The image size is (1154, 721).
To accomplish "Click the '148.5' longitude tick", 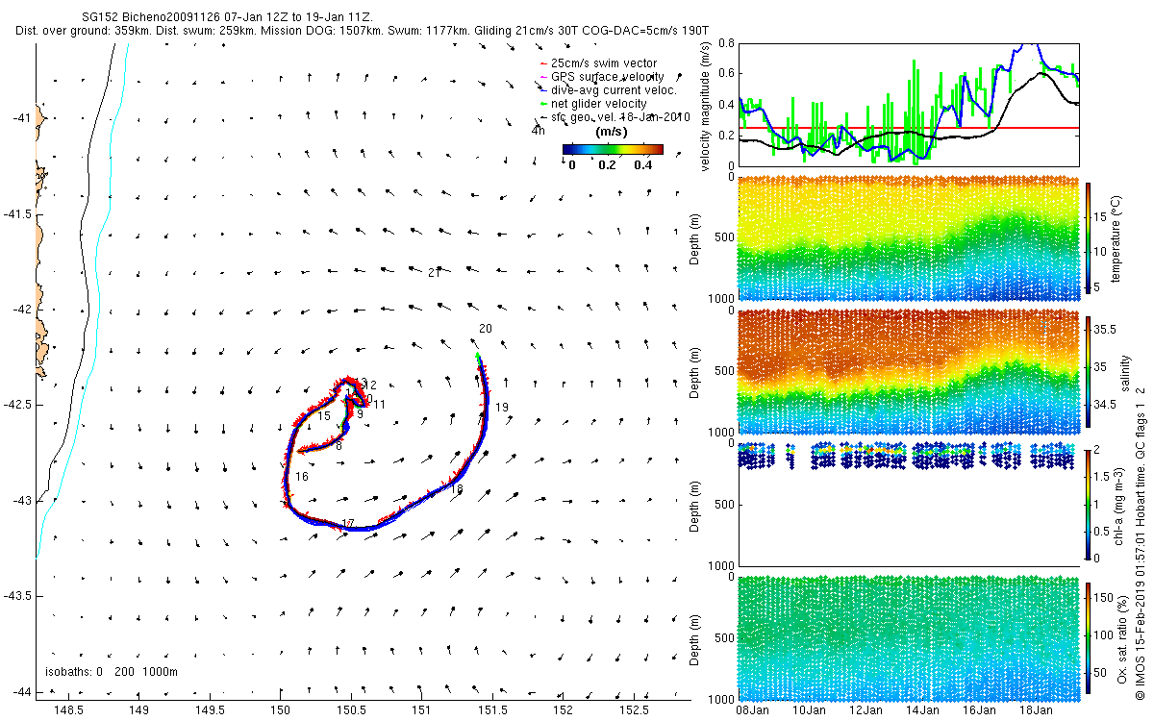I will click(68, 710).
